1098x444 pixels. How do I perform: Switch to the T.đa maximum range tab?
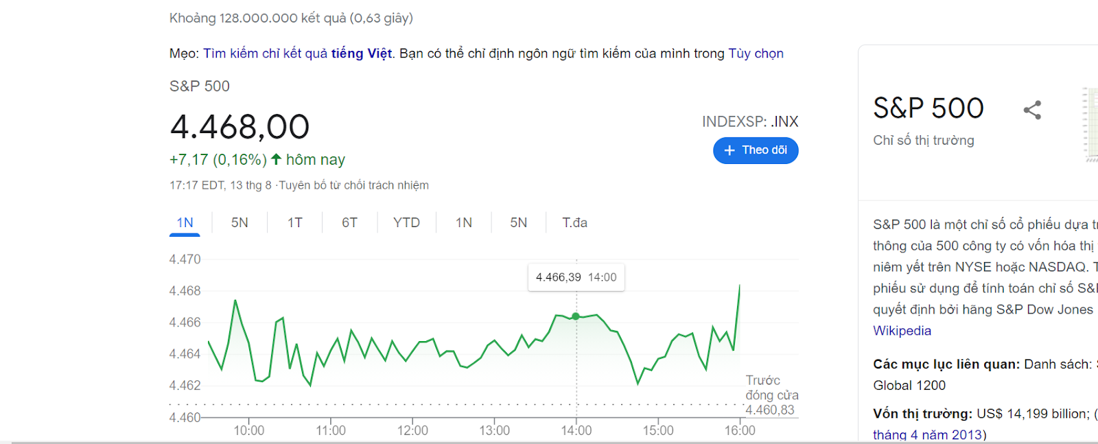click(x=575, y=223)
